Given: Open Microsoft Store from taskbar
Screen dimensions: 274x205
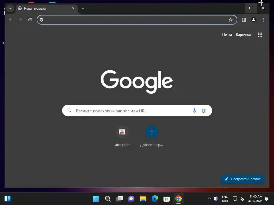Looking at the screenshot, I should [x=166, y=199].
